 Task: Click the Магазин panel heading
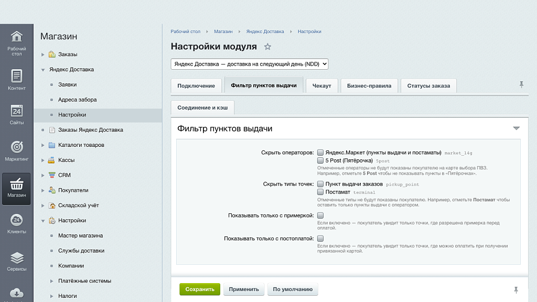pyautogui.click(x=59, y=36)
